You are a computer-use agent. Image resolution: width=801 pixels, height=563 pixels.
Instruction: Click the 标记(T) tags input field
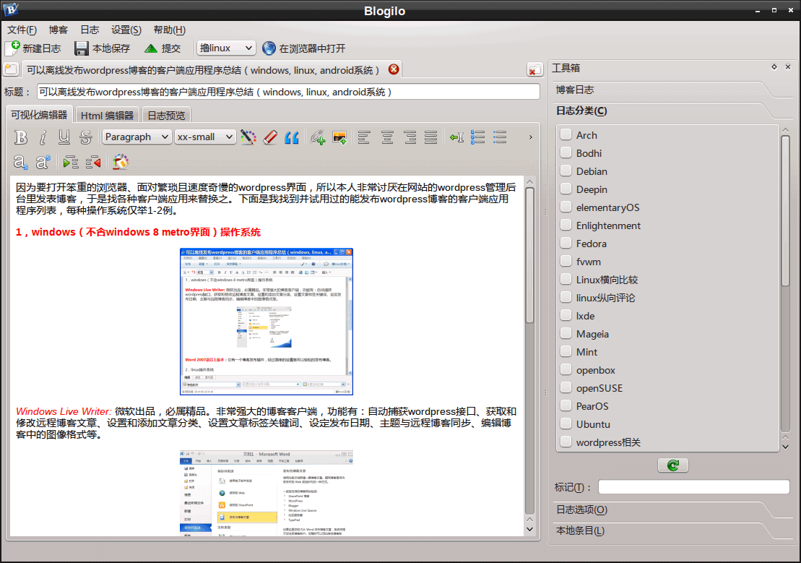(693, 487)
